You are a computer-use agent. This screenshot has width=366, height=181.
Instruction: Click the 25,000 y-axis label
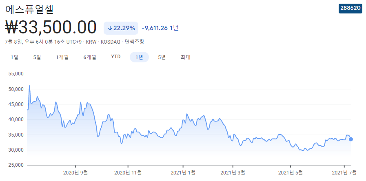coord(16,165)
